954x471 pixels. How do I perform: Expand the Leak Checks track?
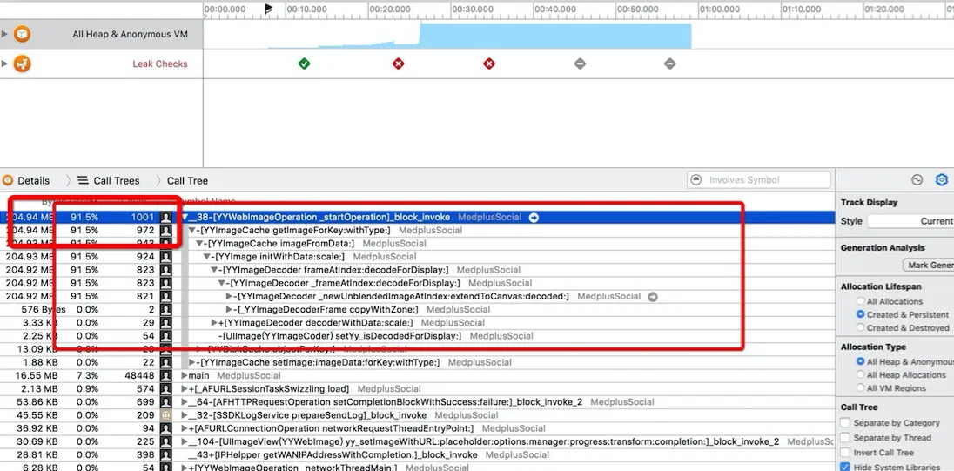point(5,64)
